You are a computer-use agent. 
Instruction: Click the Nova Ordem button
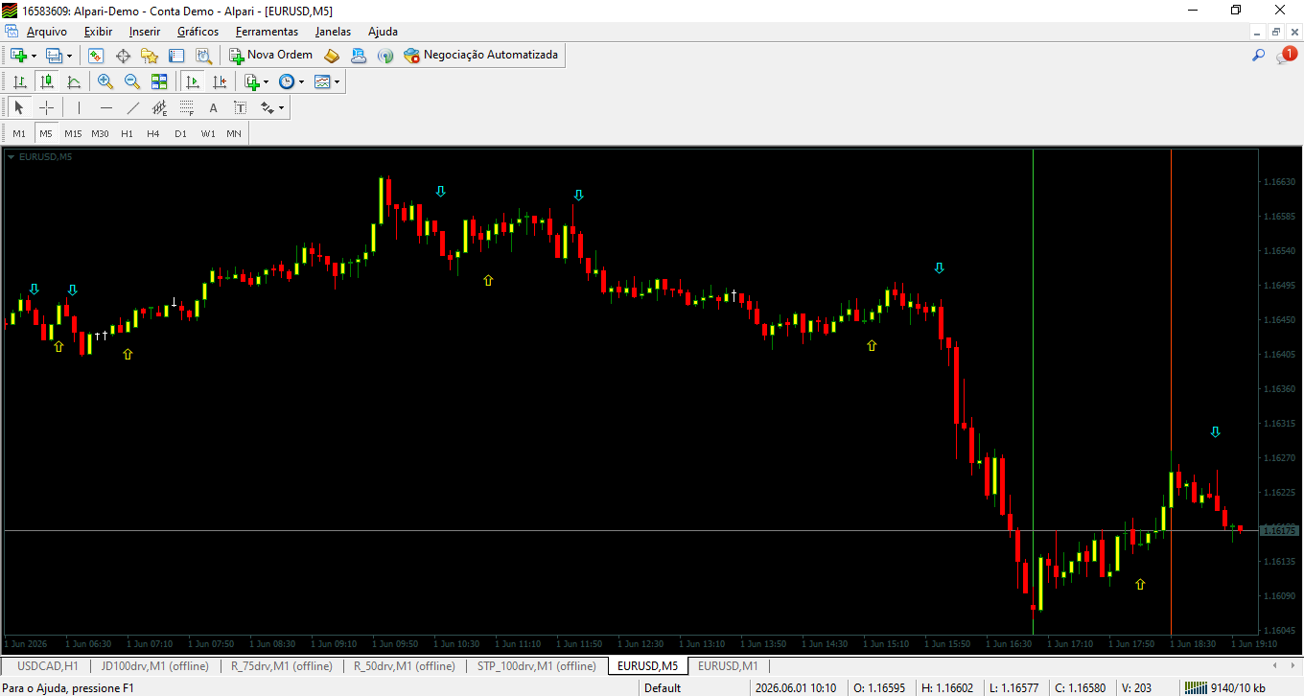[271, 56]
